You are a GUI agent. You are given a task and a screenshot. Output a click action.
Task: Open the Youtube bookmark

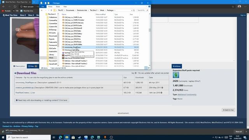[6, 11]
